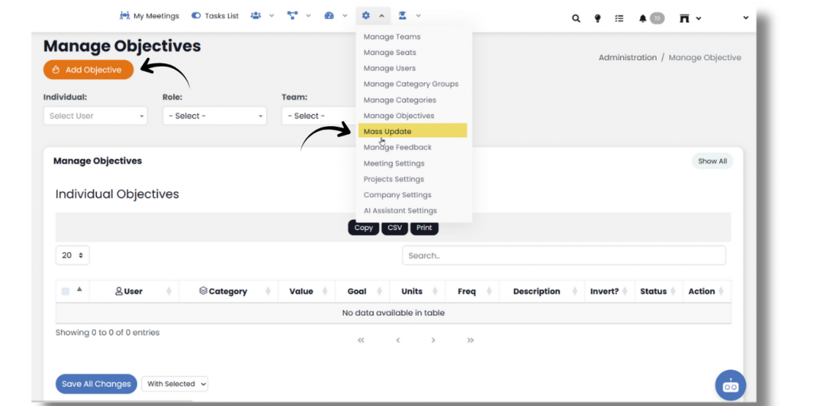Click the Add Objective button
813x406 pixels.
(x=88, y=70)
